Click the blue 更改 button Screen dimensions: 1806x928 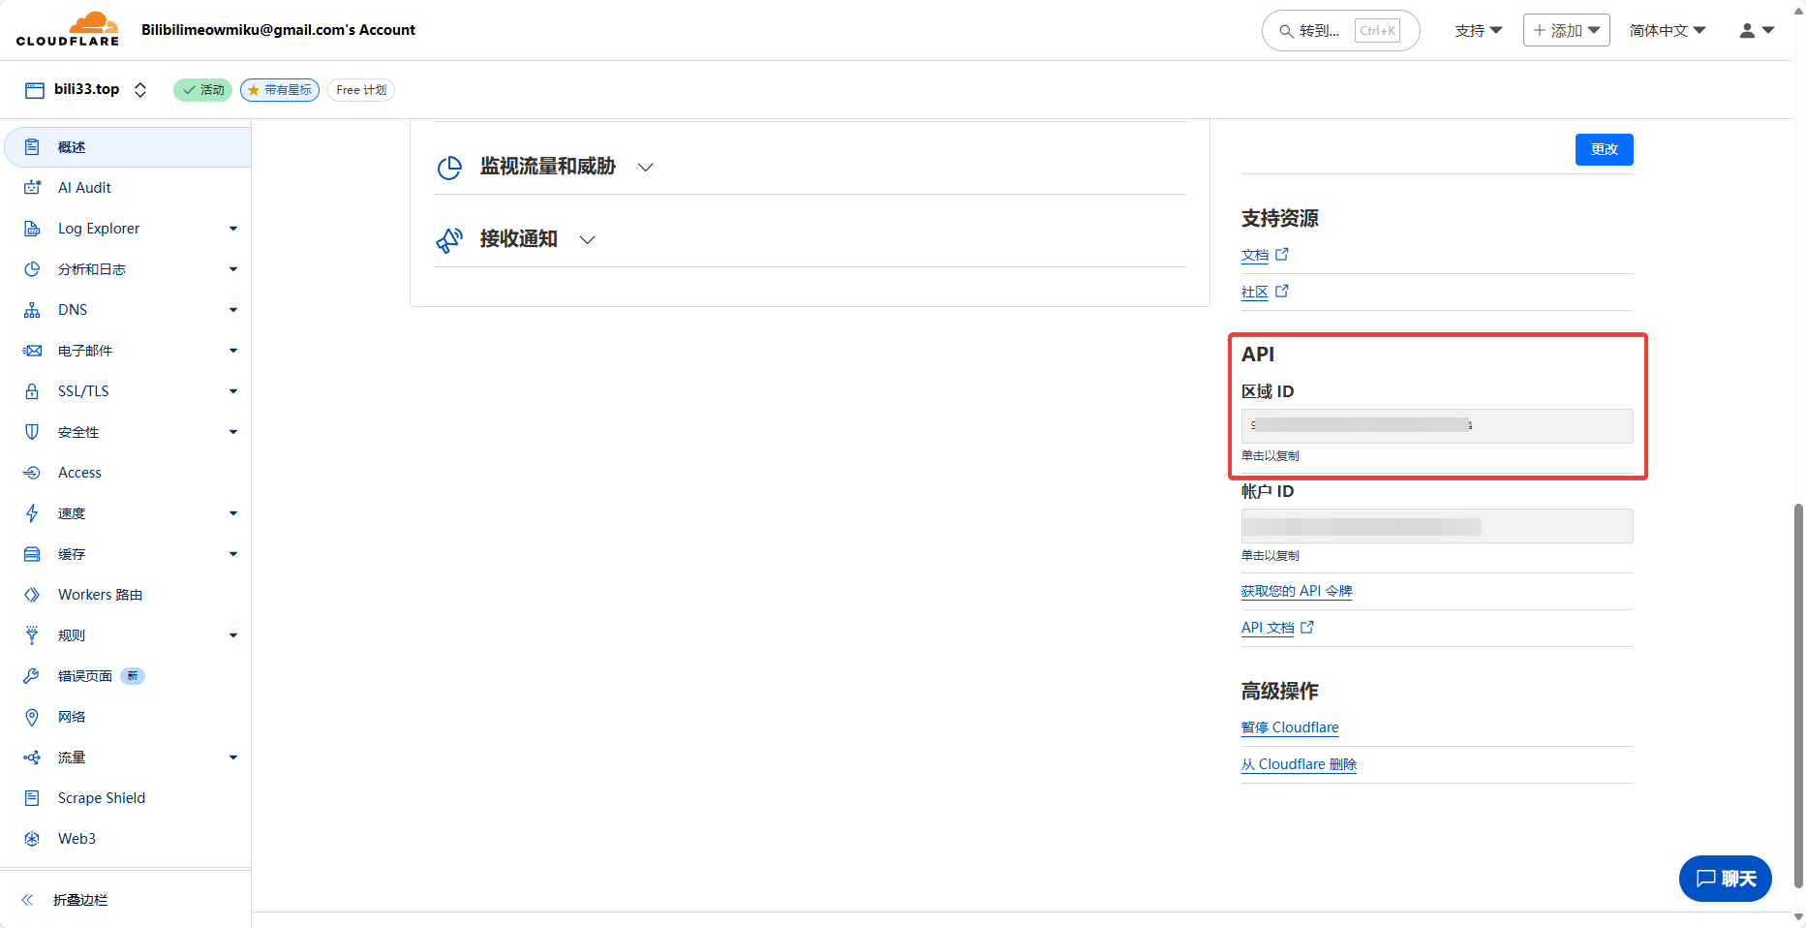pos(1604,149)
